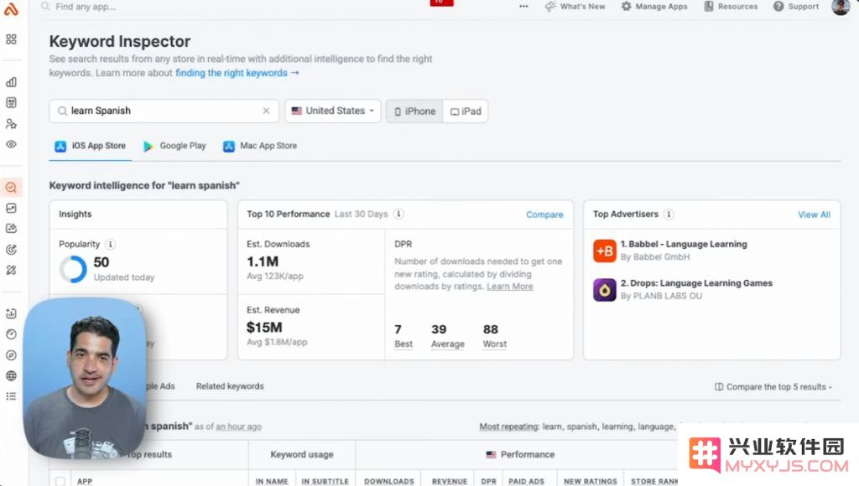Open Resources in the header
This screenshot has height=486, width=859.
731,7
